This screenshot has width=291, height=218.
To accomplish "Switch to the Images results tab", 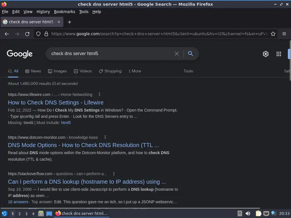I will [x=57, y=71].
